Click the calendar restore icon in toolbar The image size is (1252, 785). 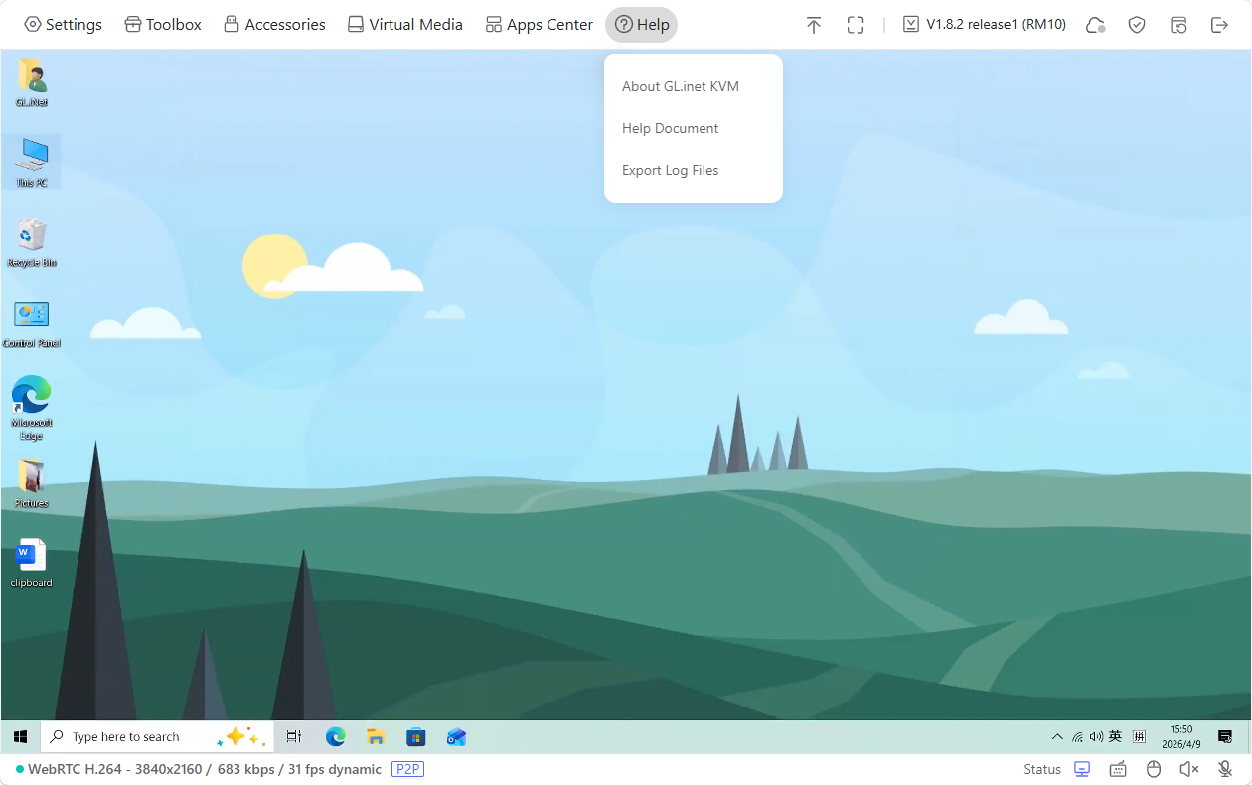1178,25
